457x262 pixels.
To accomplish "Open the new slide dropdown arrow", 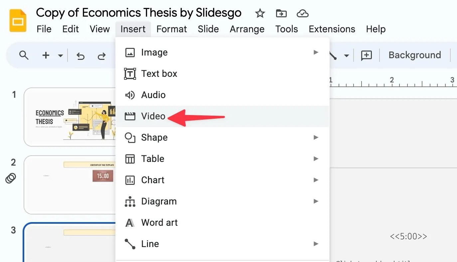I will coord(60,56).
